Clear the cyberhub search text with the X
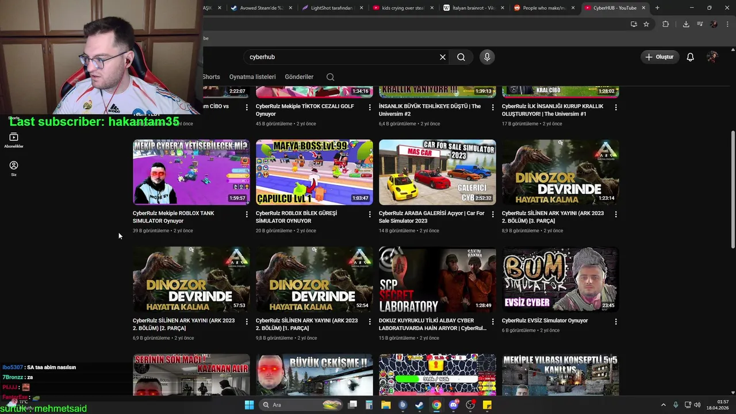Viewport: 736px width, 414px height. 443,57
